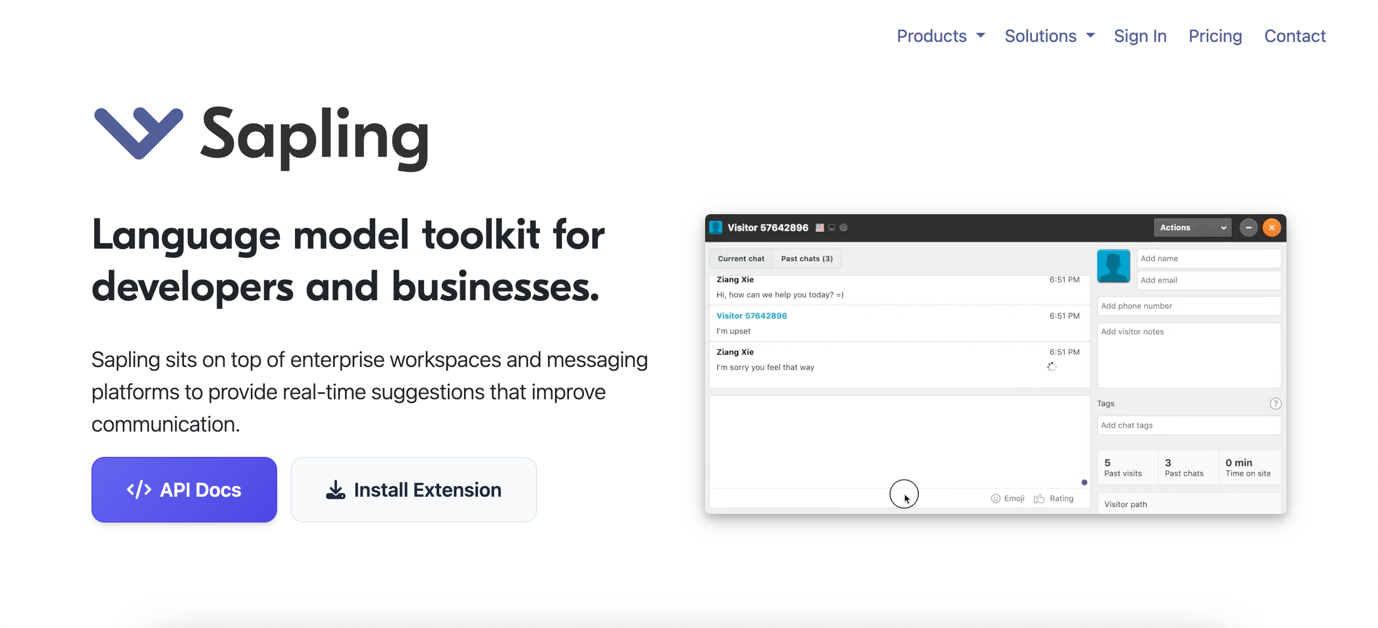The height and width of the screenshot is (628, 1378).
Task: Click the Emoji smiley icon
Action: point(995,499)
